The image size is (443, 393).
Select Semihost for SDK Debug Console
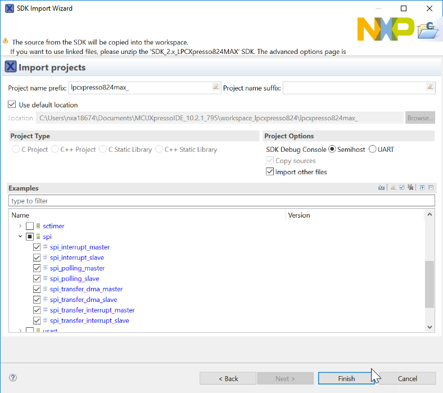[332, 149]
